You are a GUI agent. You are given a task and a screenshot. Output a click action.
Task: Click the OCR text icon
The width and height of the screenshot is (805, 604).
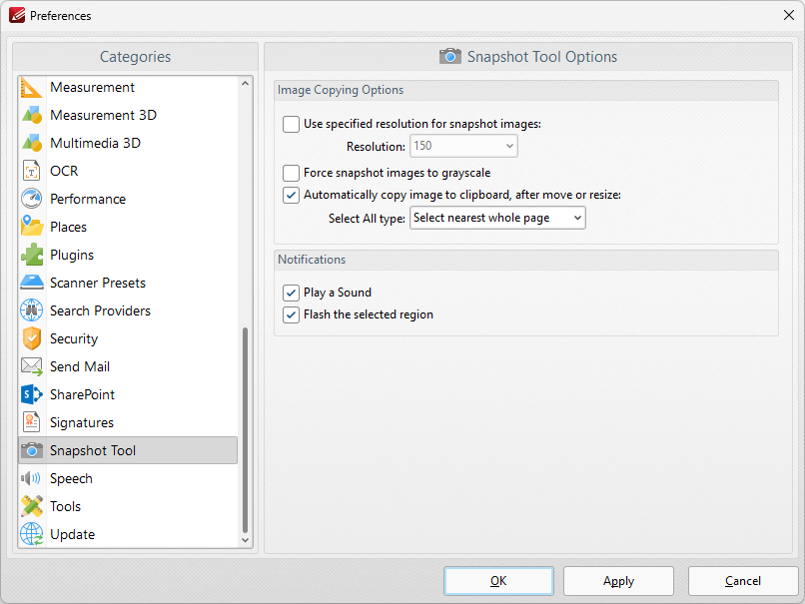tap(32, 171)
